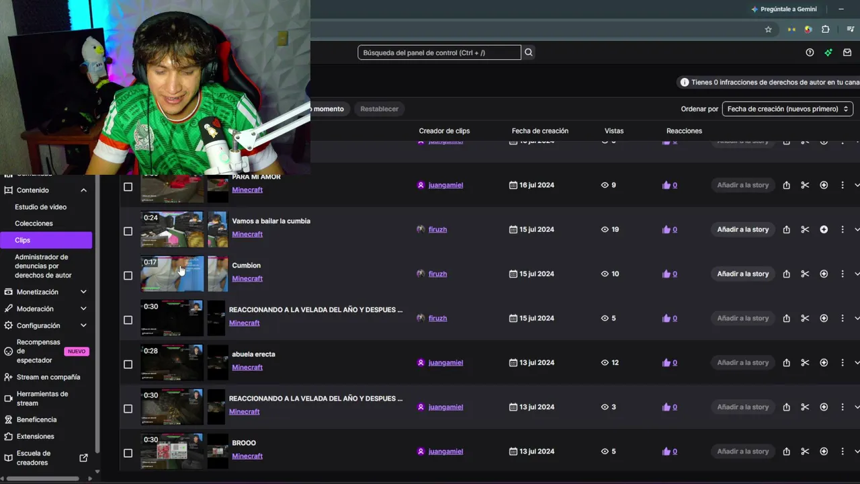This screenshot has width=860, height=484.
Task: Select the firuzh REACCIONANDO clip checkbox
Action: click(x=128, y=320)
